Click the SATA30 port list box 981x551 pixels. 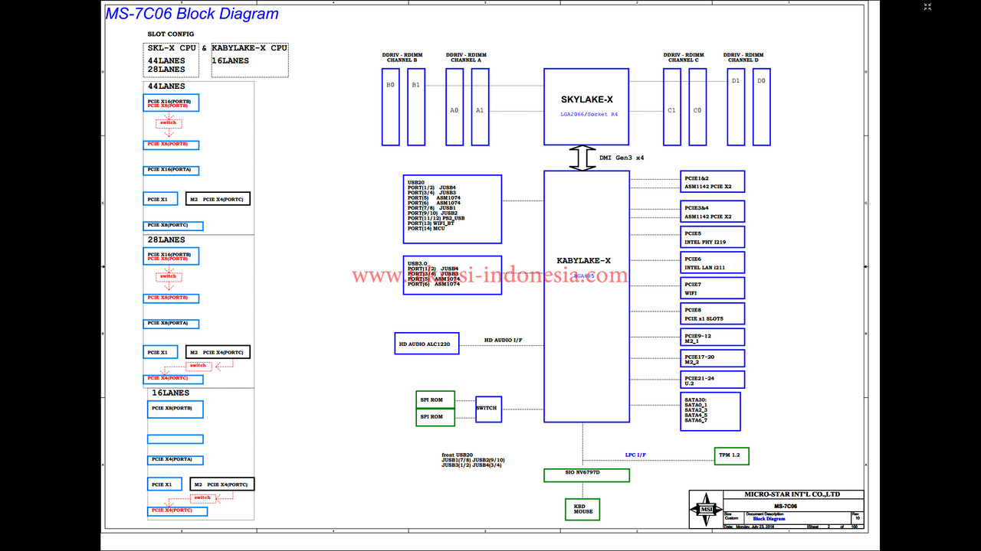(x=710, y=412)
